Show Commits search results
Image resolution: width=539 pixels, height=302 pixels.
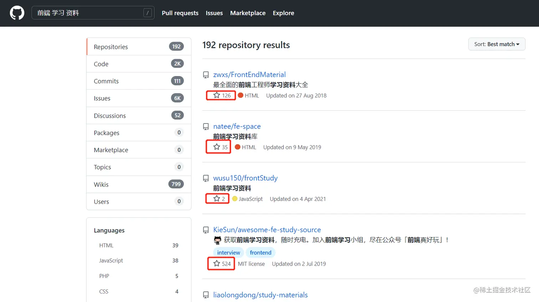pyautogui.click(x=139, y=81)
